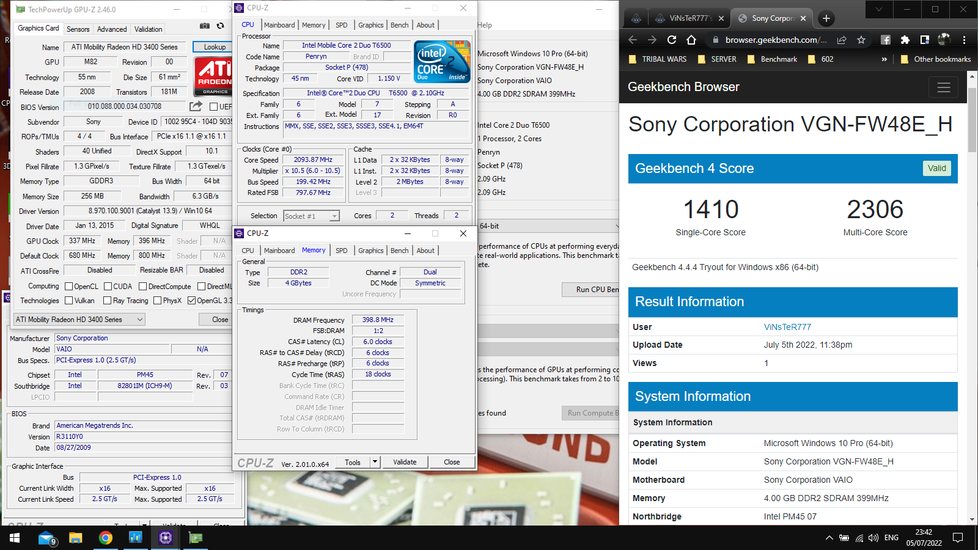Open system clock 23:42 in taskbar
The width and height of the screenshot is (978, 550).
[x=924, y=538]
